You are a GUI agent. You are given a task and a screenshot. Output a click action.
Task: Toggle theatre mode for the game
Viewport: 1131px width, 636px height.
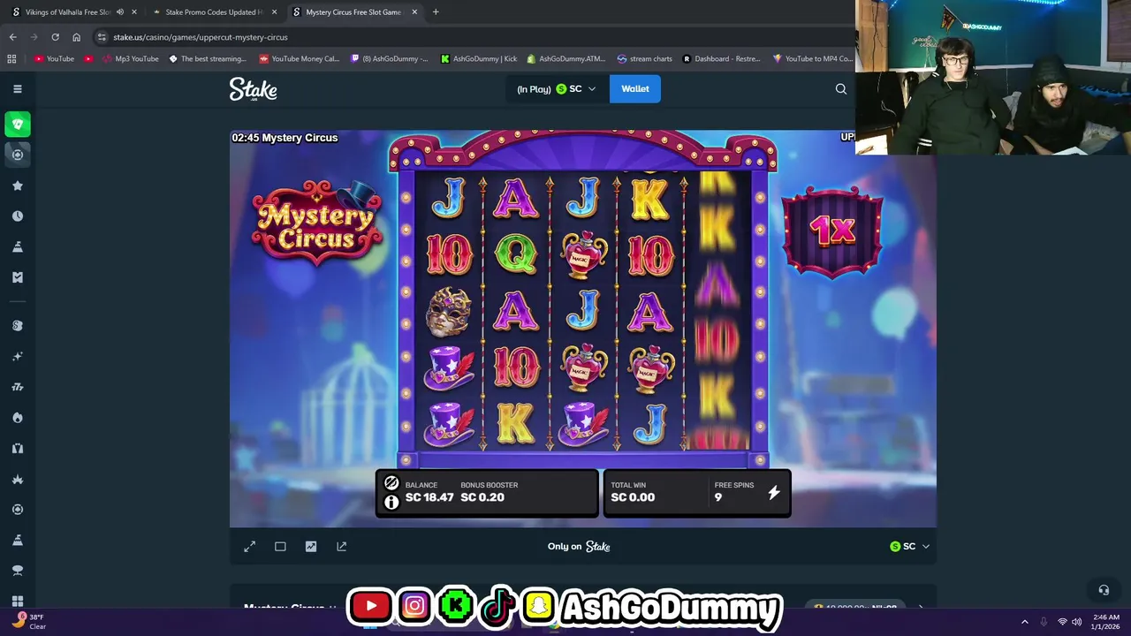(280, 547)
